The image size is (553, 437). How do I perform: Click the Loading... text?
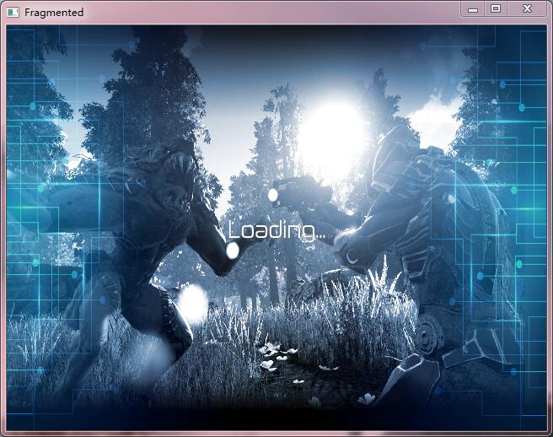[276, 230]
